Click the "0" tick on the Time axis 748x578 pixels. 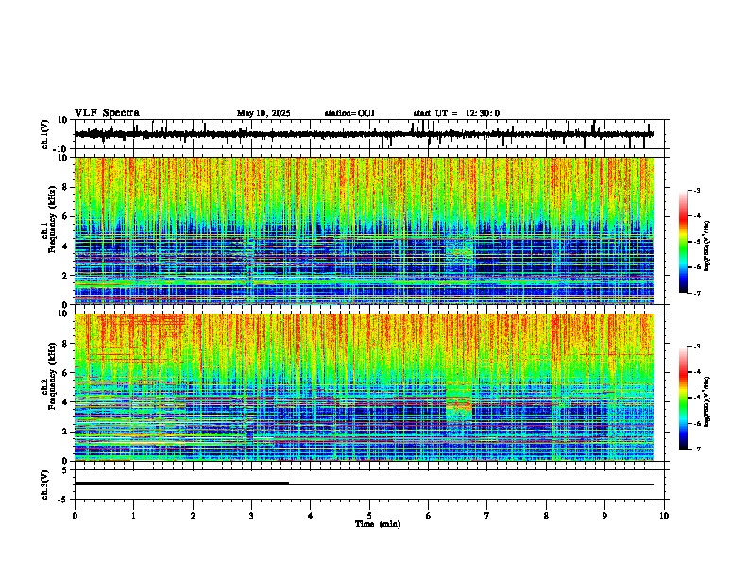(75, 516)
